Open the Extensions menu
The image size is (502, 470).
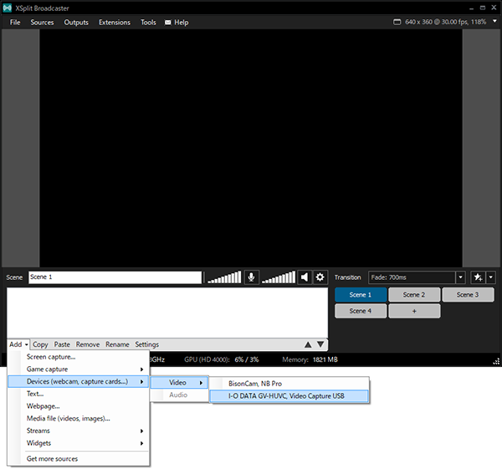pos(115,23)
